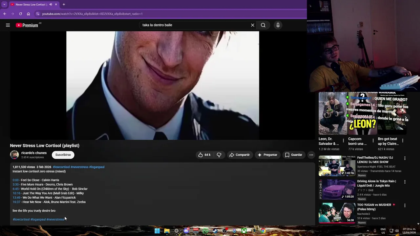The image size is (420, 236).
Task: Open bottom #neverstress hashtag
Action: (x=55, y=219)
